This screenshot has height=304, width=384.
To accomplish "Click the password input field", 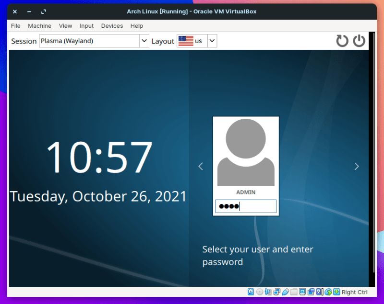I will [246, 206].
